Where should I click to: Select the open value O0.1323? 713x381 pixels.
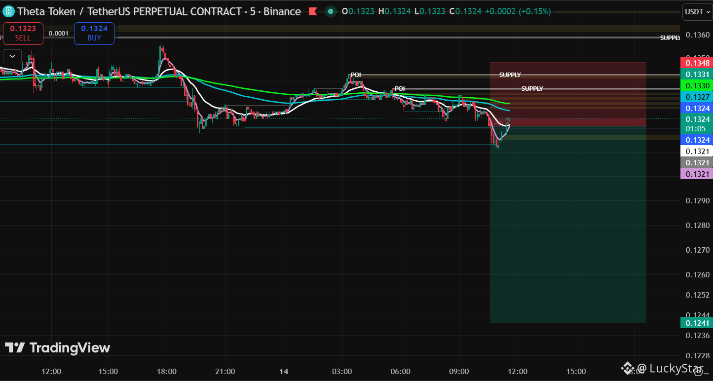358,11
